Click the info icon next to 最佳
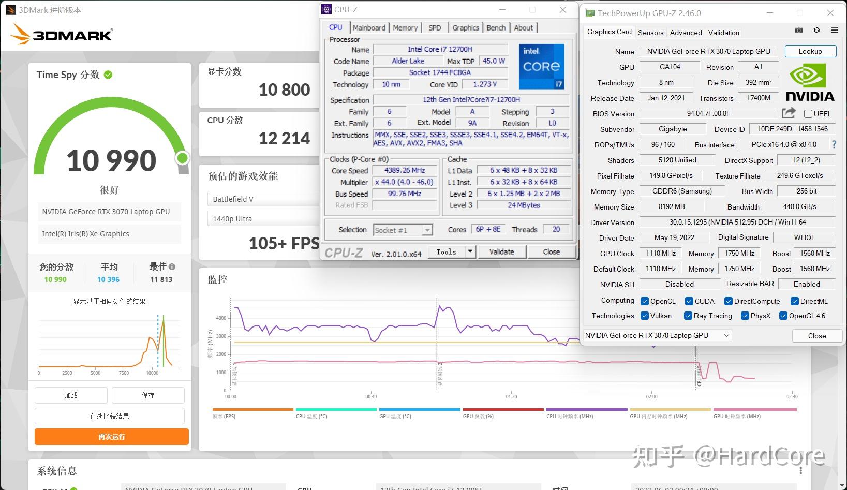Screen dimensions: 847x490 (x=172, y=267)
